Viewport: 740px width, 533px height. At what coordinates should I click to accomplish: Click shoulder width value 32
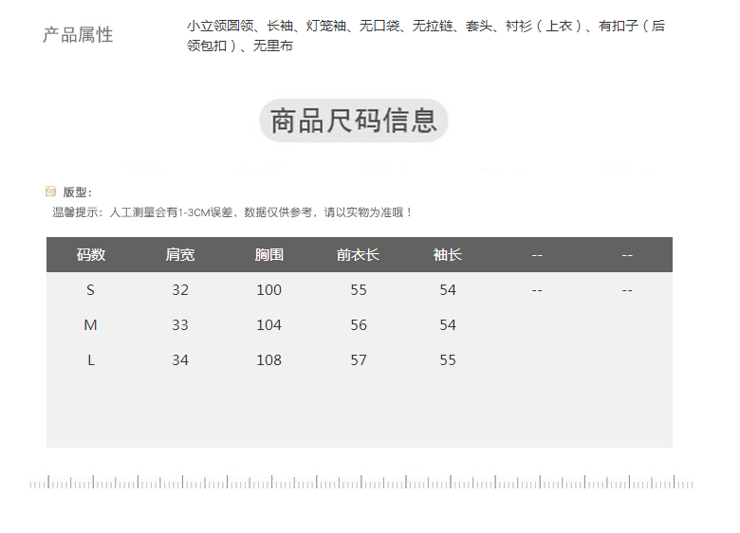click(x=180, y=290)
